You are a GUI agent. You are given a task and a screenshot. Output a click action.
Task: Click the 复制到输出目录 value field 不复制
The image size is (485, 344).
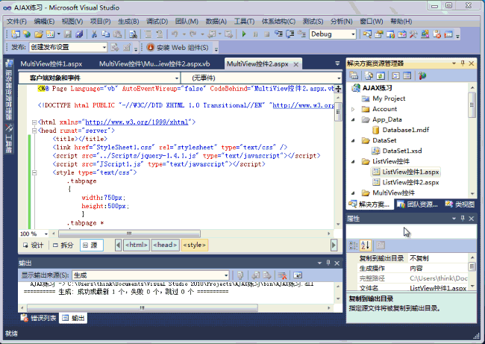coord(438,258)
